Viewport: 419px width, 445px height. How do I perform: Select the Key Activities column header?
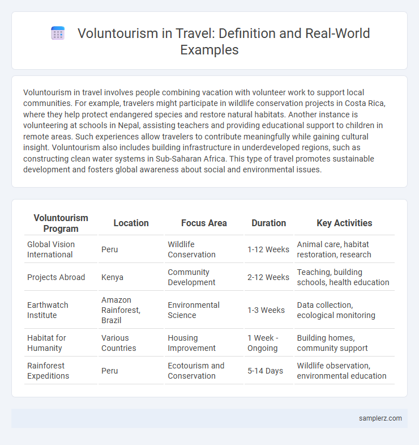pos(344,223)
